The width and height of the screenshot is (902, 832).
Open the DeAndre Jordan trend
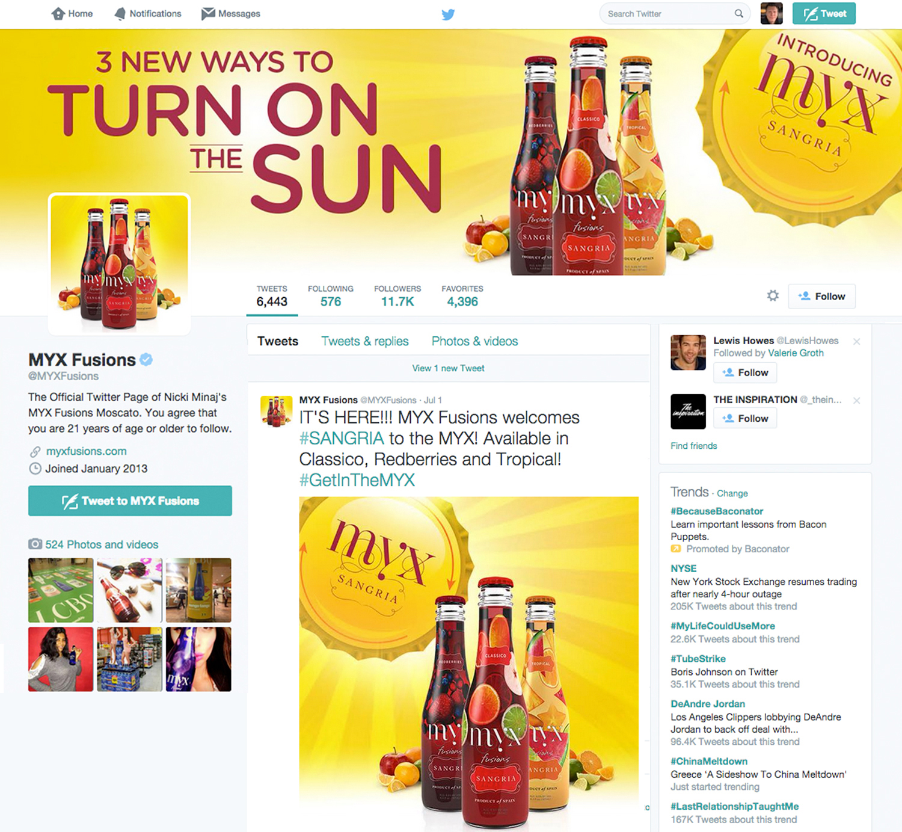point(708,704)
